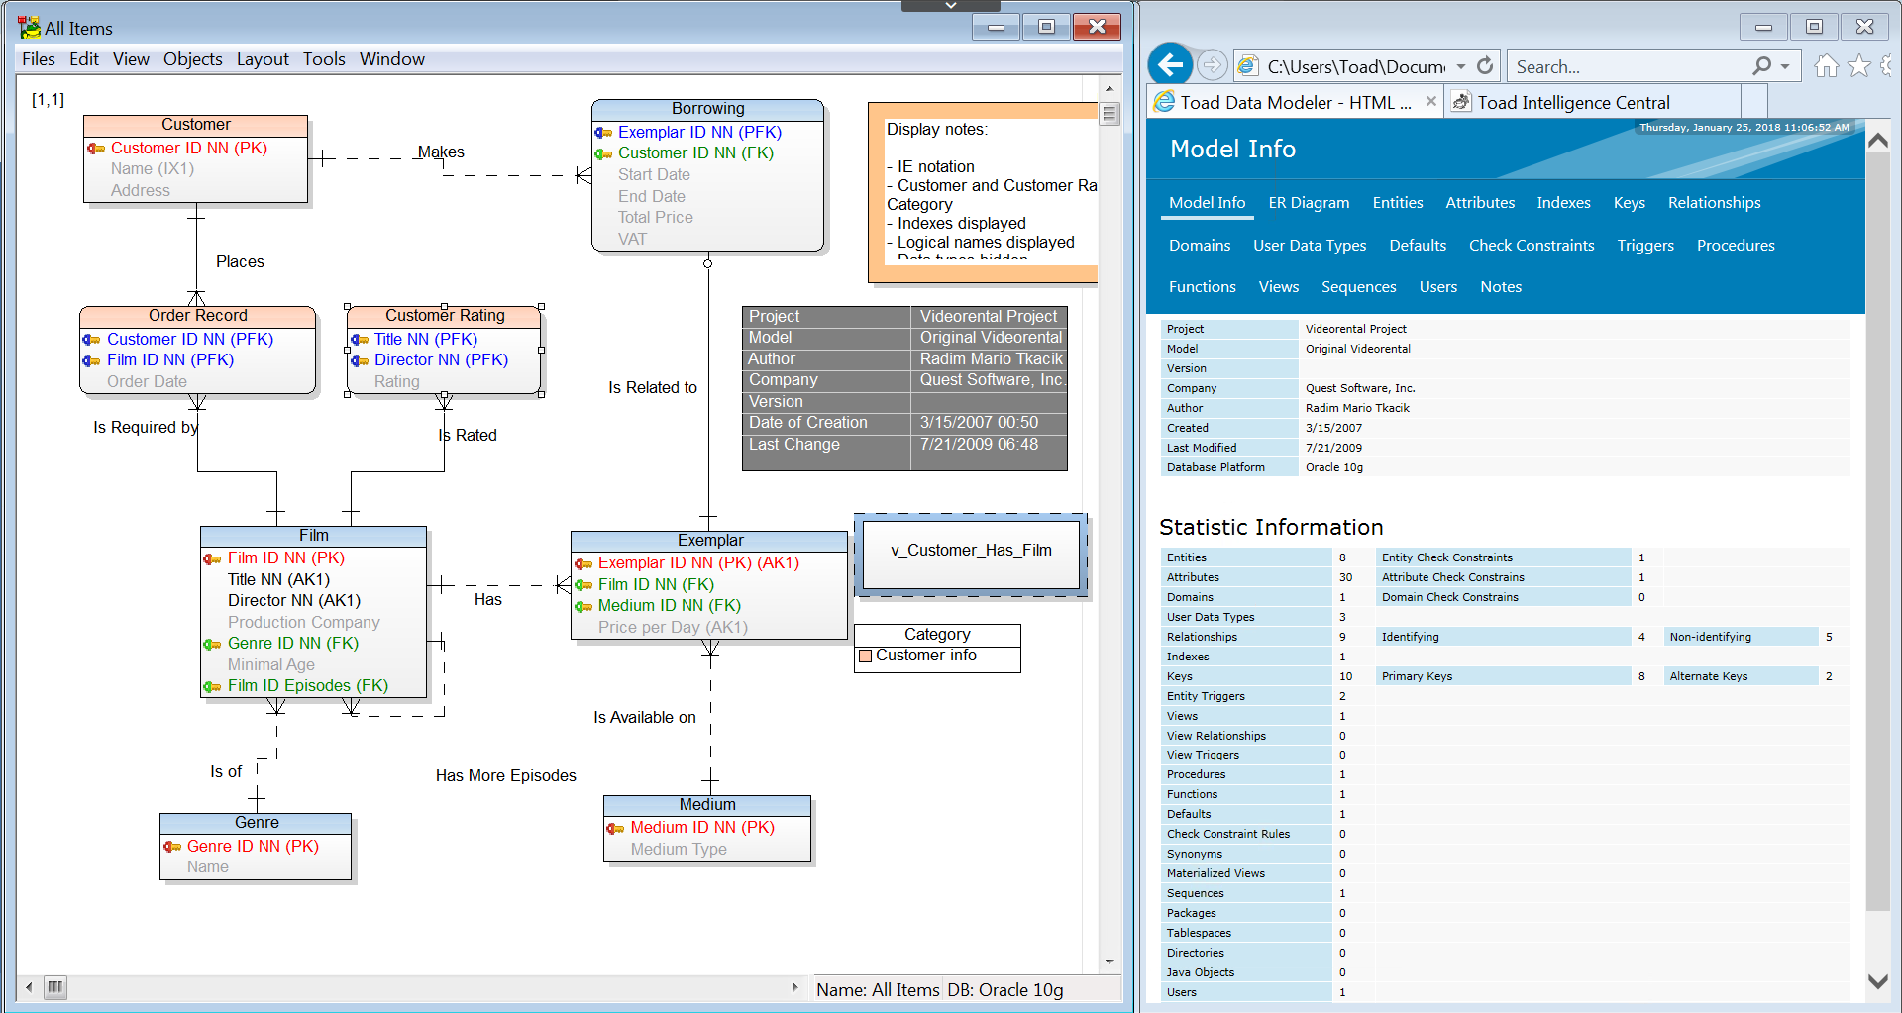This screenshot has width=1902, height=1013.
Task: Click the key icon beside Genre ID in Film
Action: pos(212,644)
